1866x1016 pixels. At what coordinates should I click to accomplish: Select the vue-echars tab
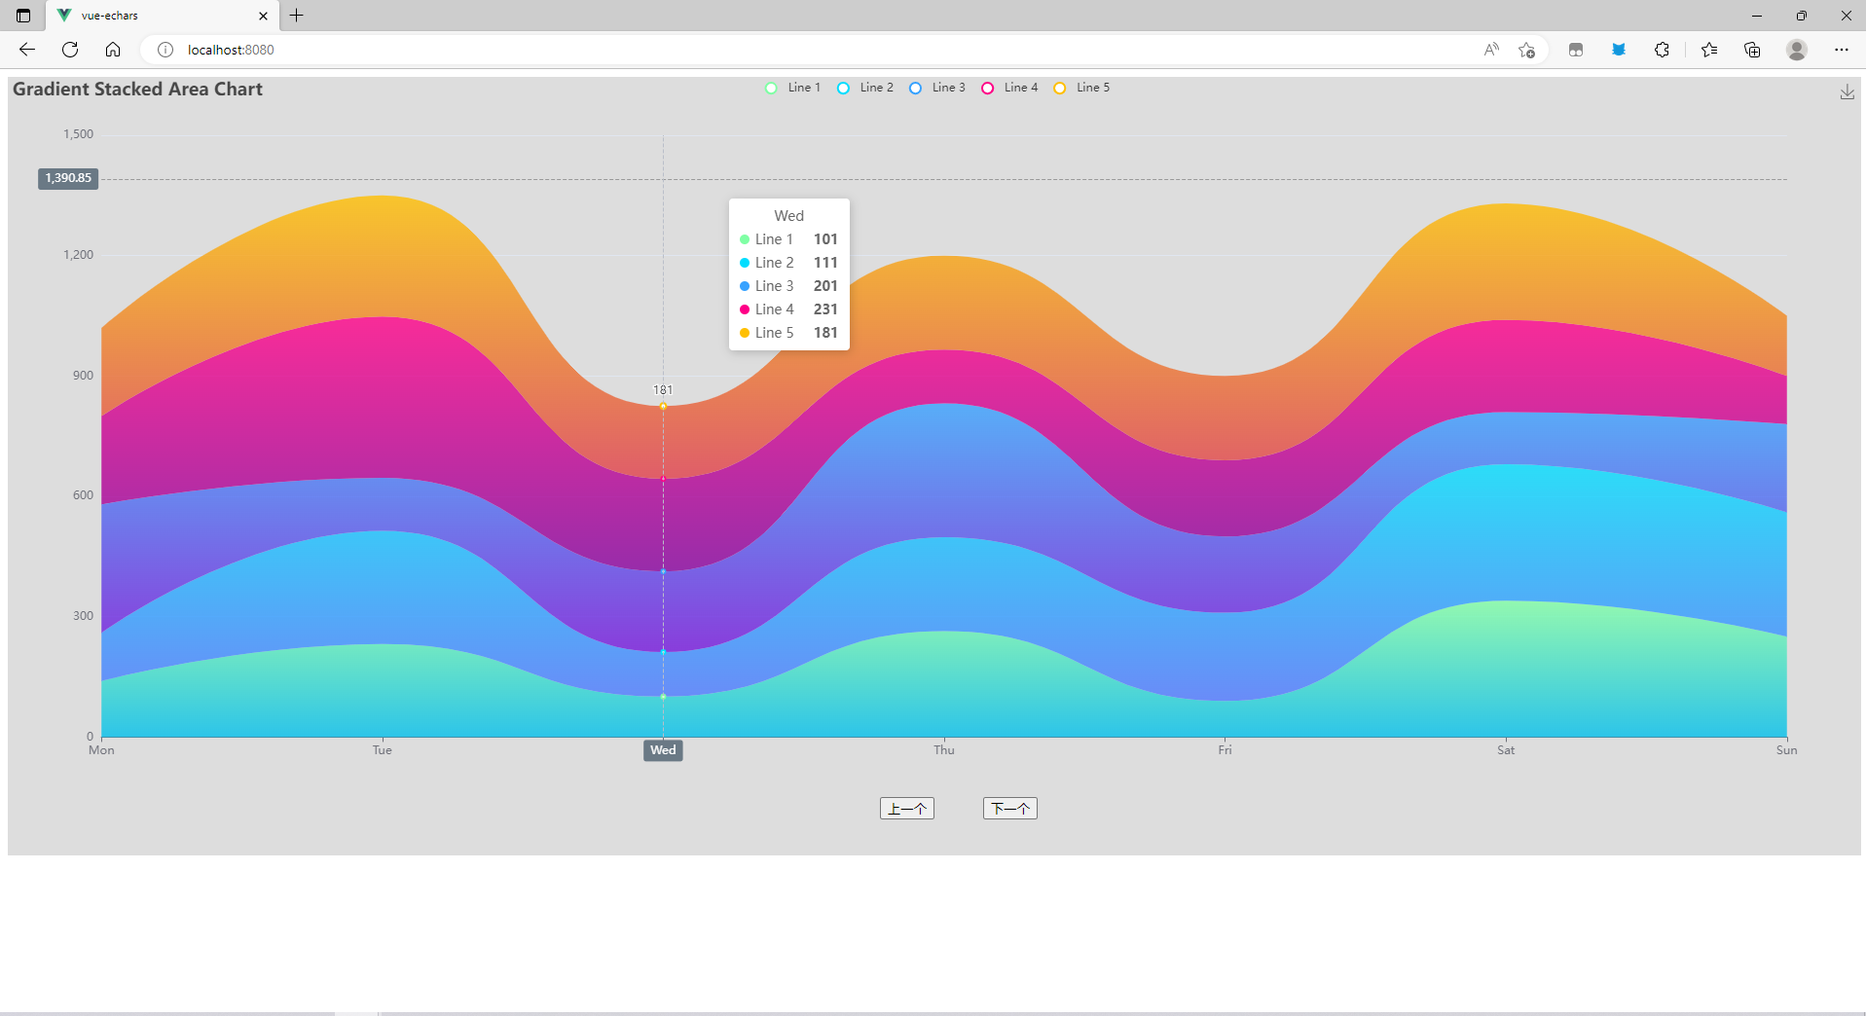(163, 16)
